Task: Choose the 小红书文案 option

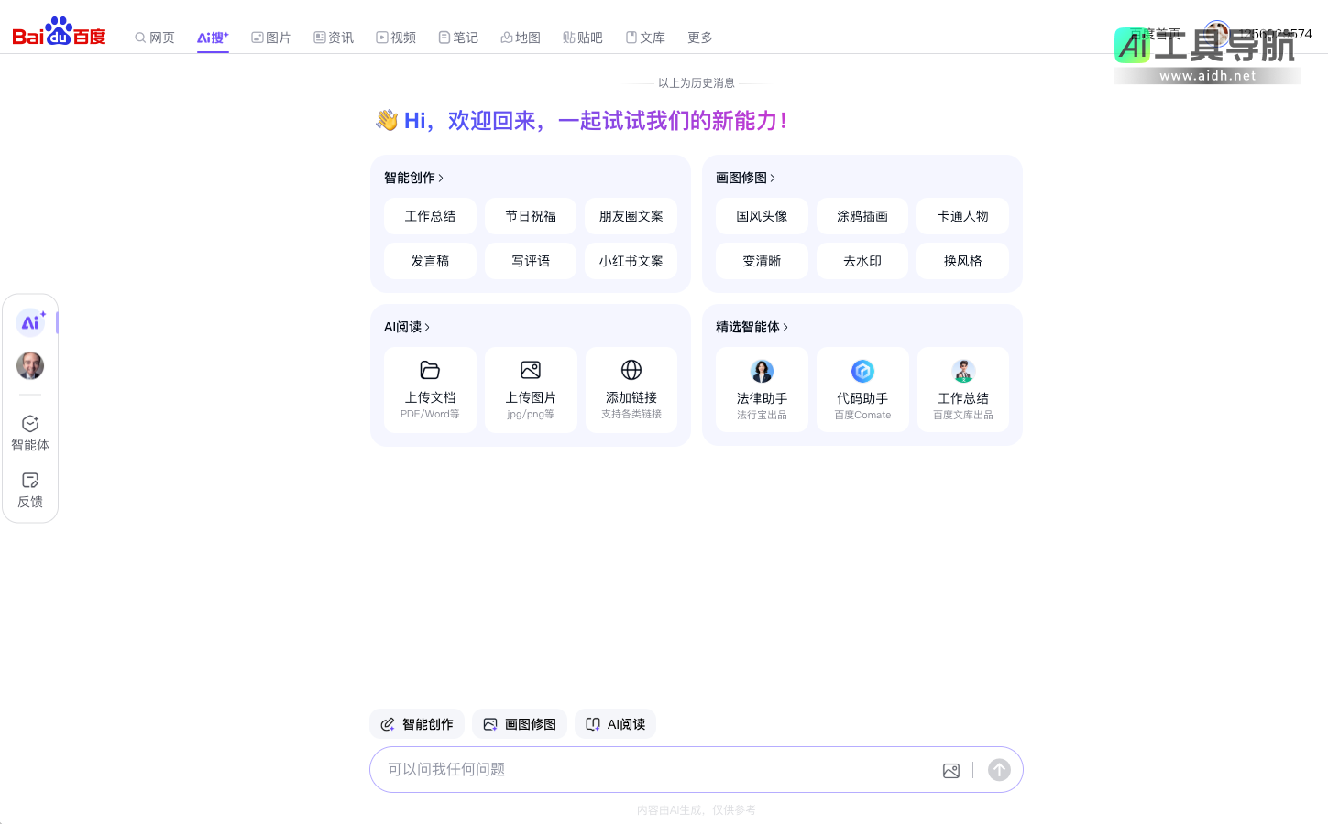Action: tap(631, 261)
